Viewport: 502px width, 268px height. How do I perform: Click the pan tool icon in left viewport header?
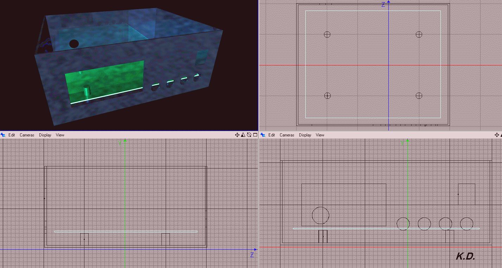tap(237, 135)
